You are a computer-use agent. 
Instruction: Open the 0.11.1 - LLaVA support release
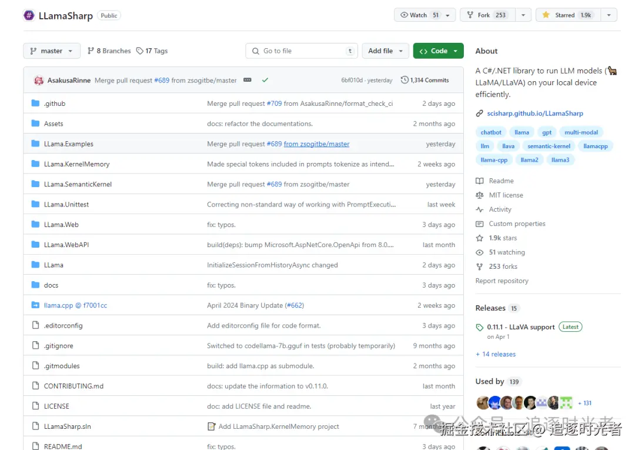(x=521, y=327)
